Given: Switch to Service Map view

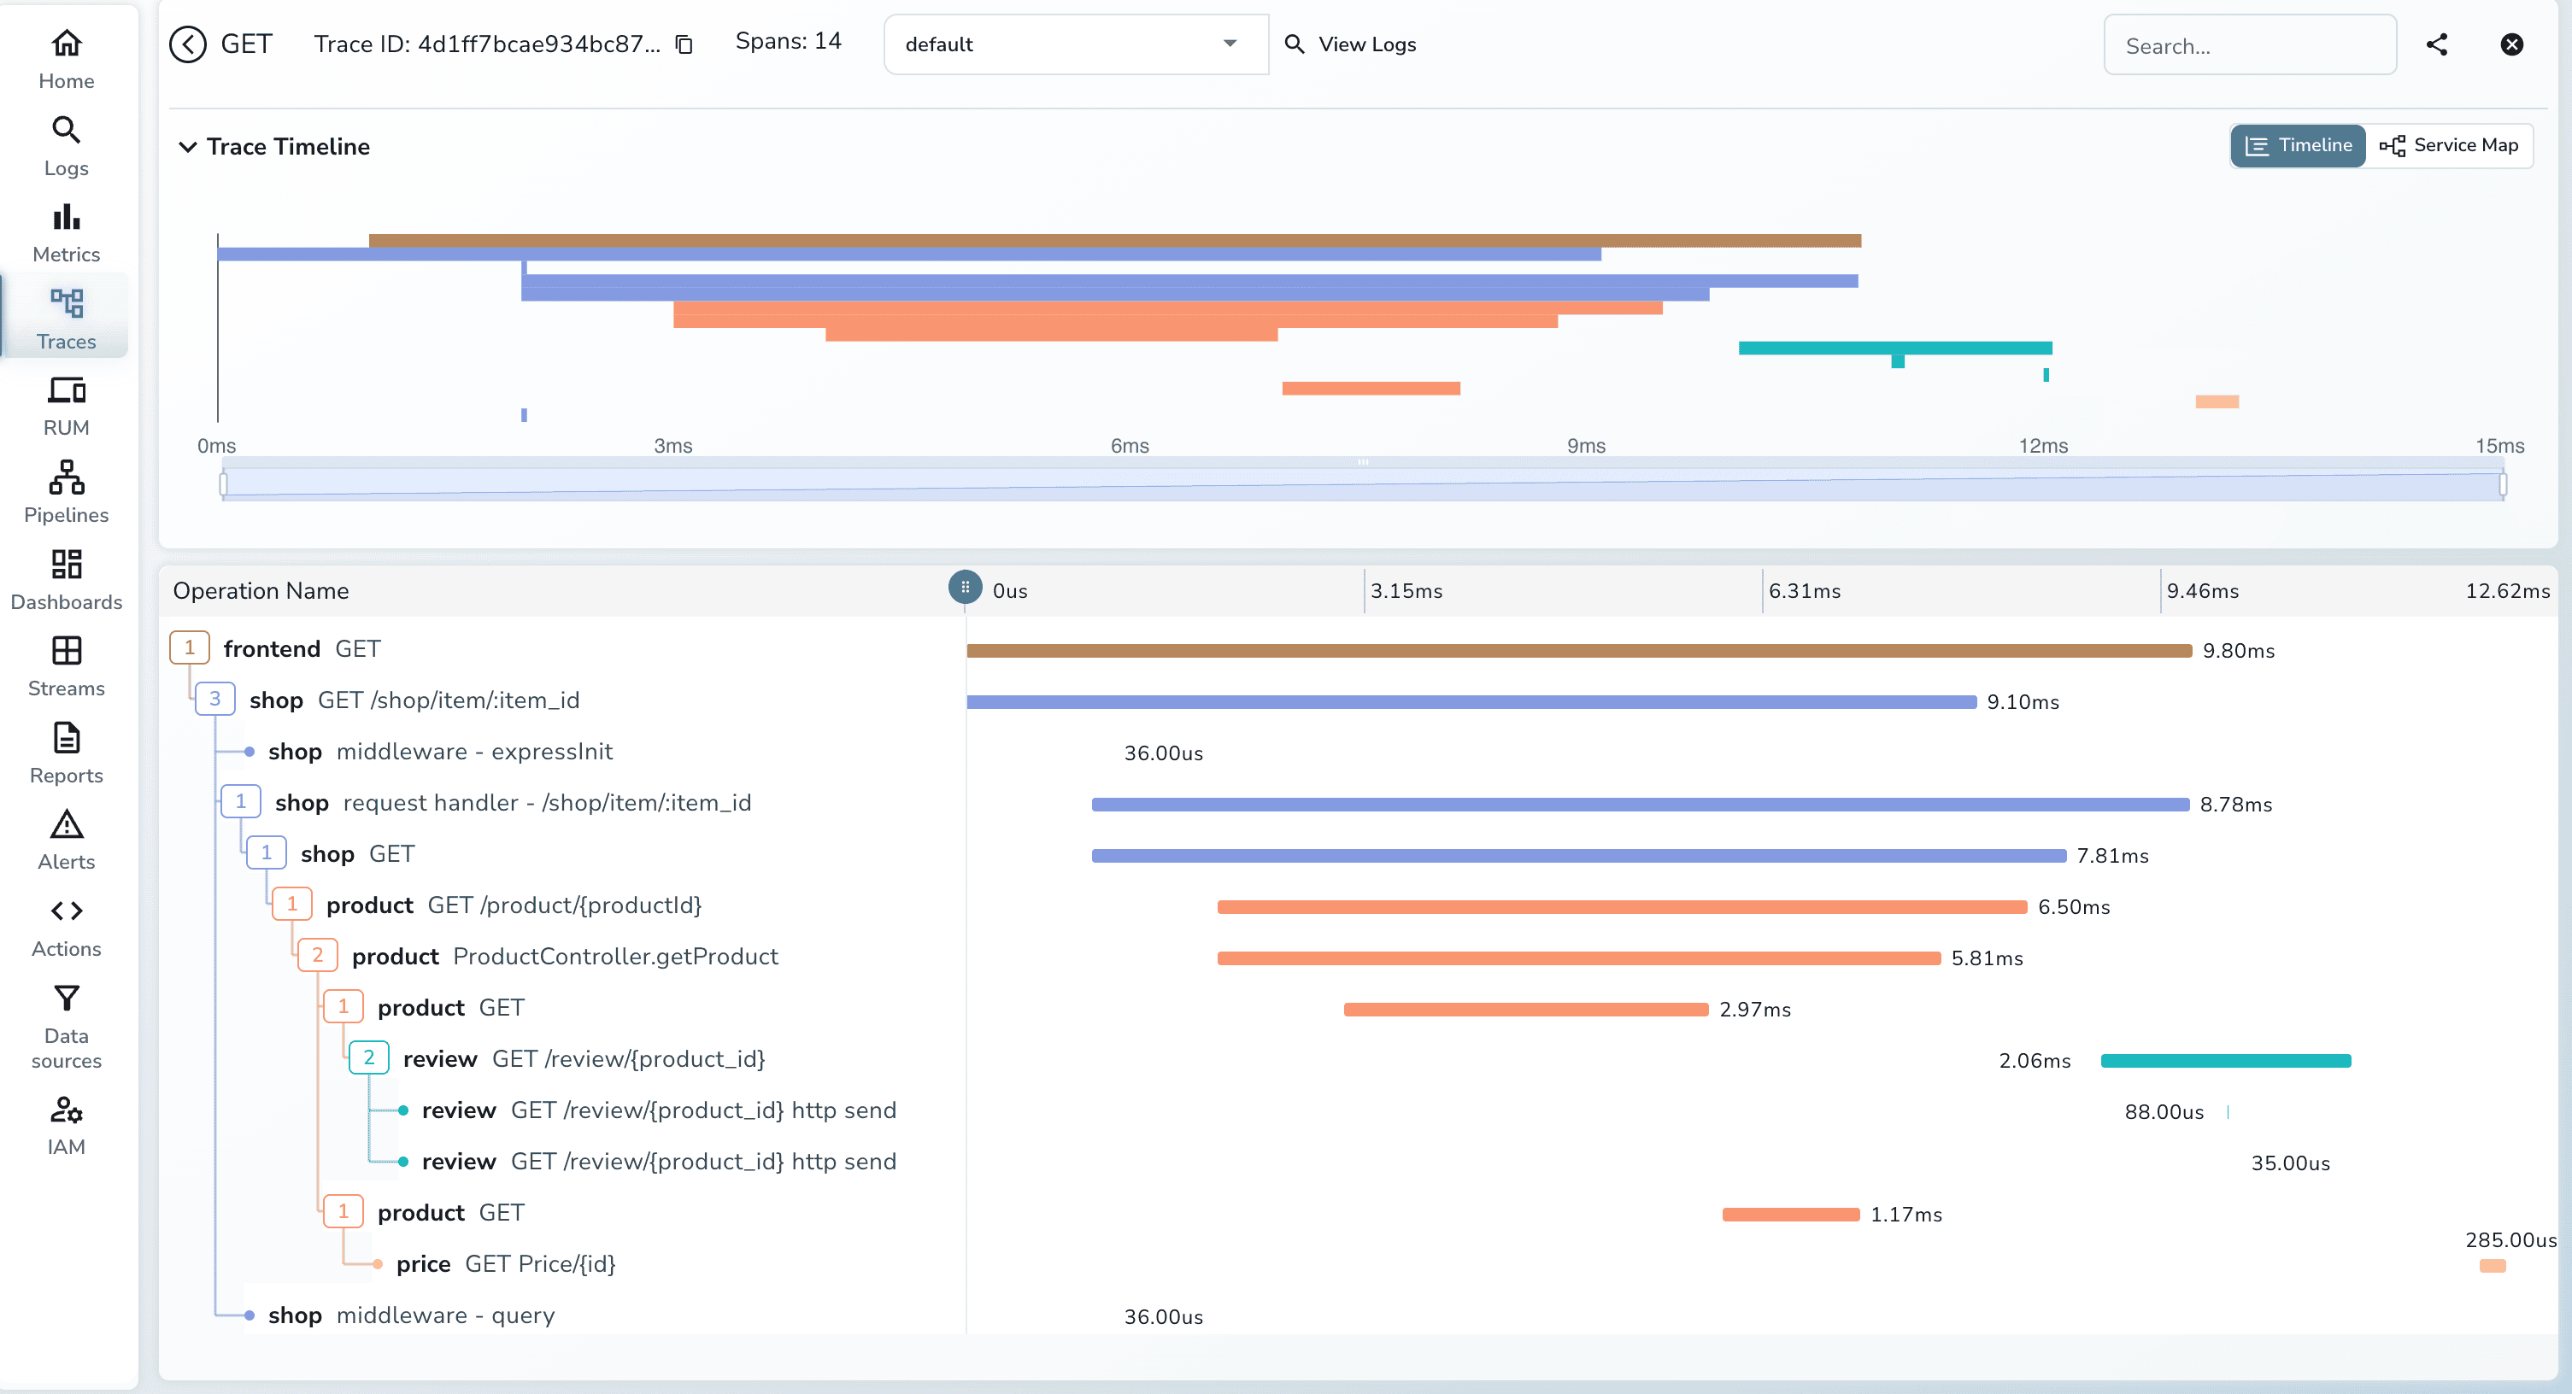Looking at the screenshot, I should (2449, 146).
